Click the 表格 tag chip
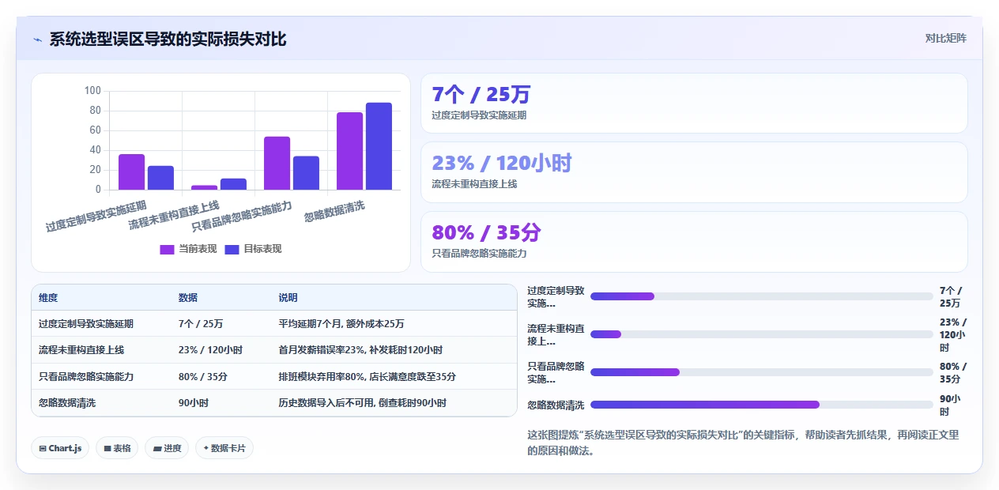 point(117,448)
